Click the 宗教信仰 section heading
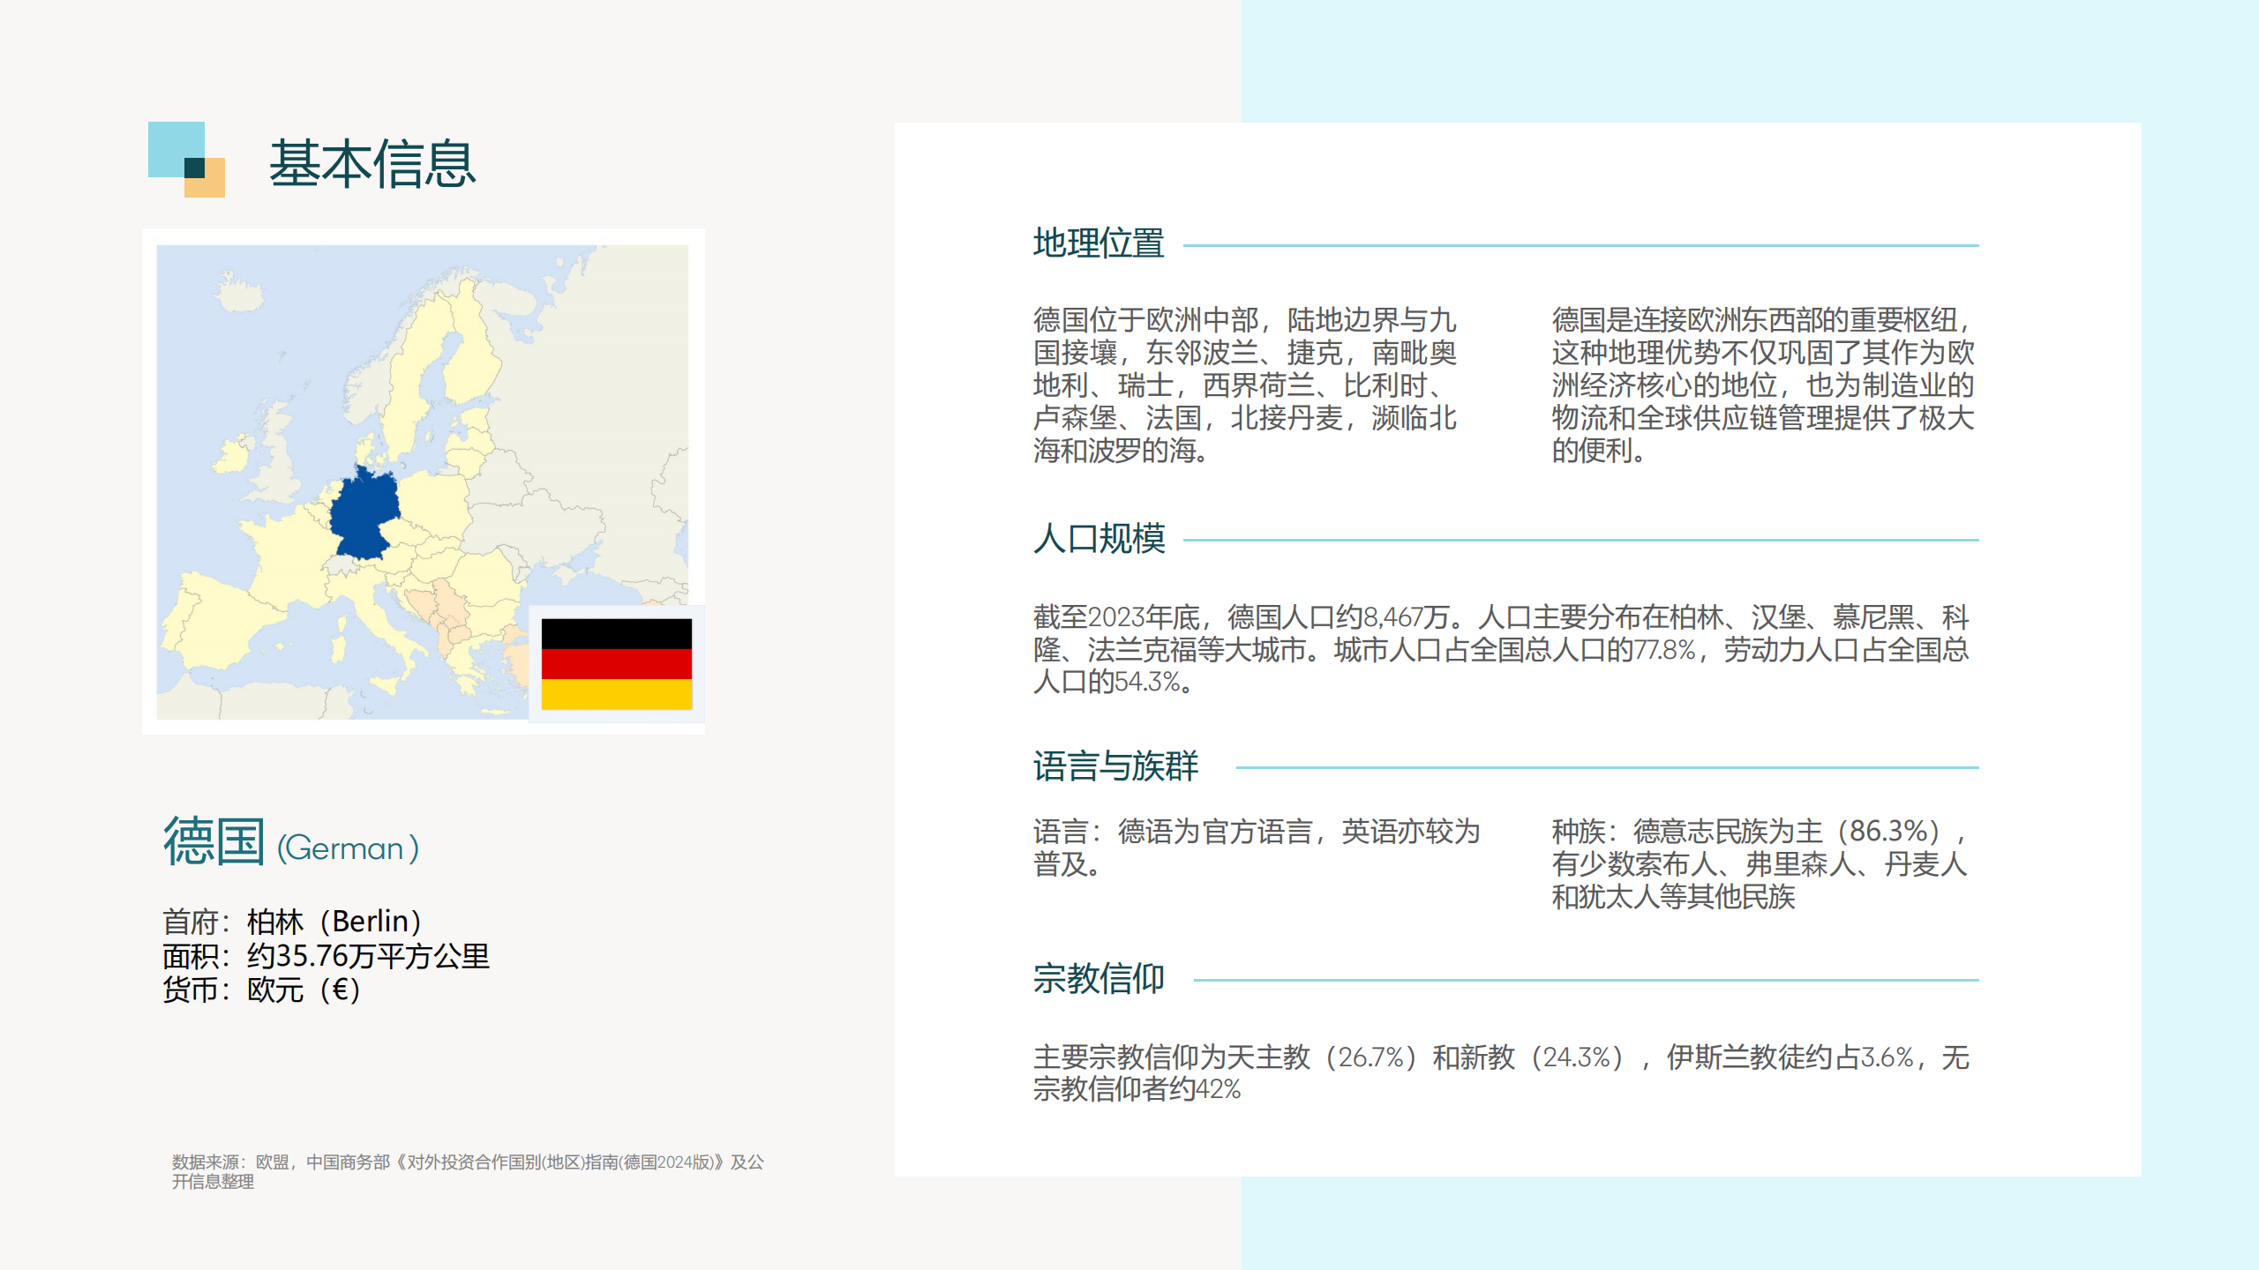 [1099, 978]
